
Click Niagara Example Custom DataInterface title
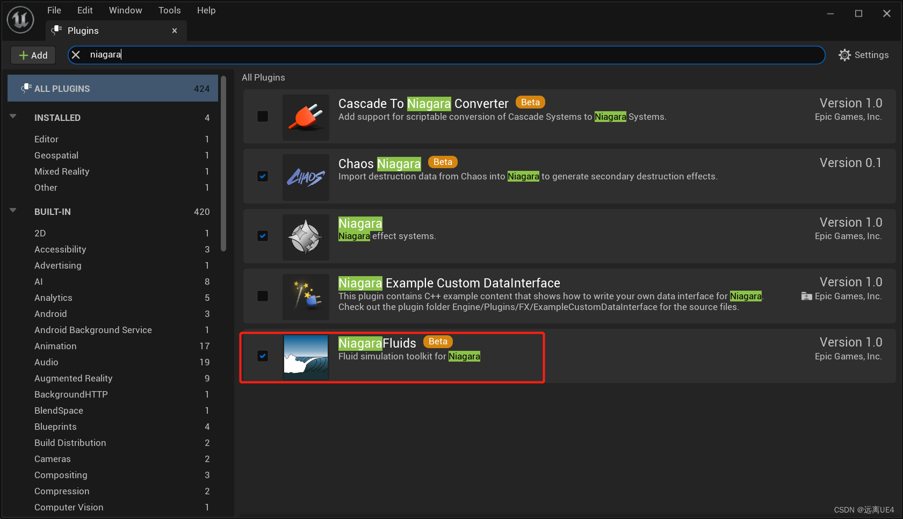pyautogui.click(x=449, y=283)
